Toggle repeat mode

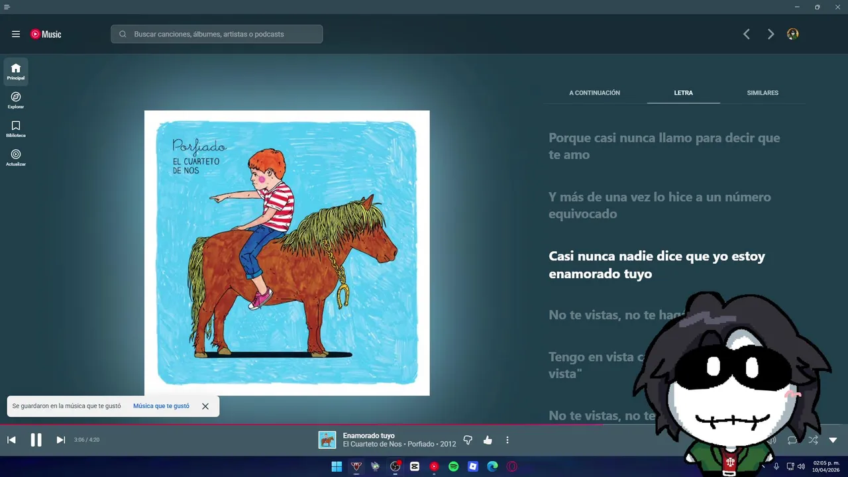[x=792, y=440]
